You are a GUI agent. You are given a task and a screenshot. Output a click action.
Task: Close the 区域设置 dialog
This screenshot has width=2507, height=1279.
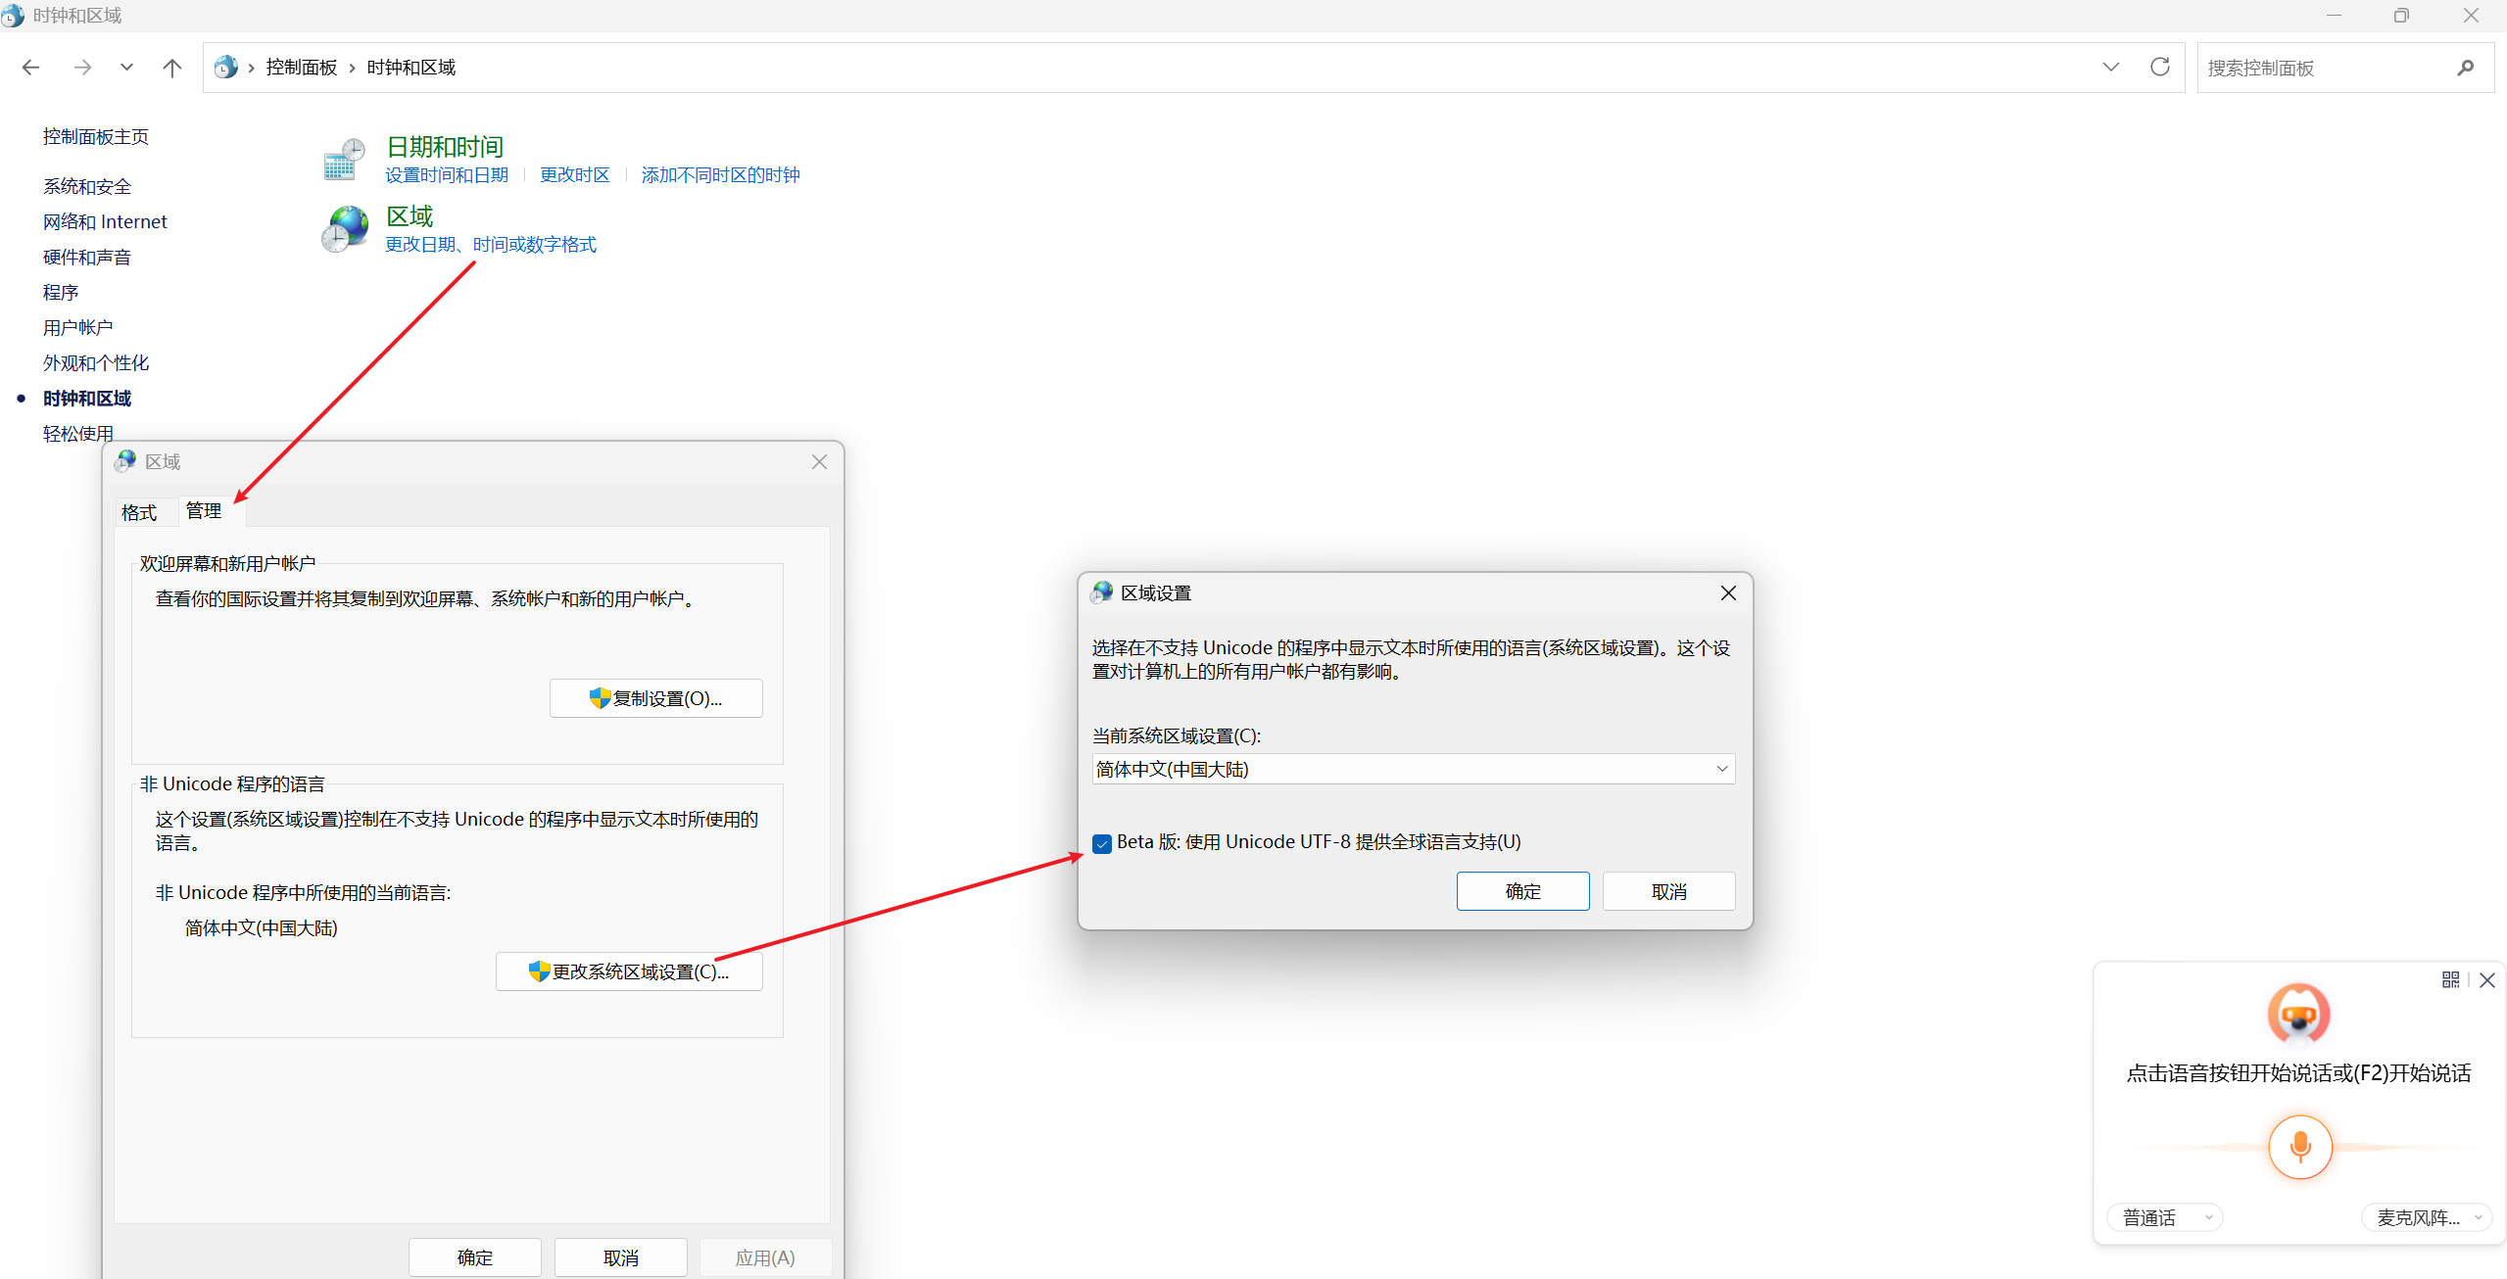tap(1728, 593)
